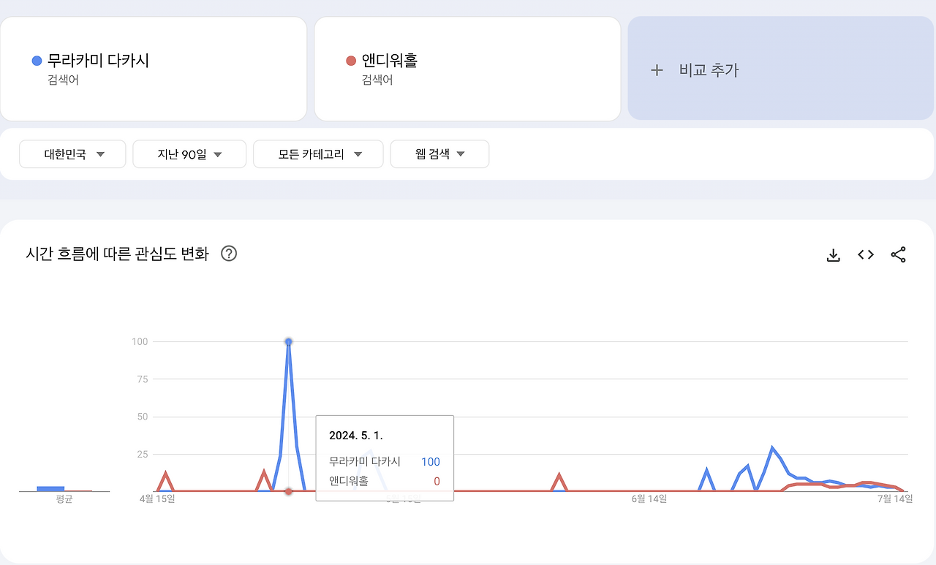Screen dimensions: 936x565
Task: Open the 대한민국 region dropdown
Action: [72, 154]
